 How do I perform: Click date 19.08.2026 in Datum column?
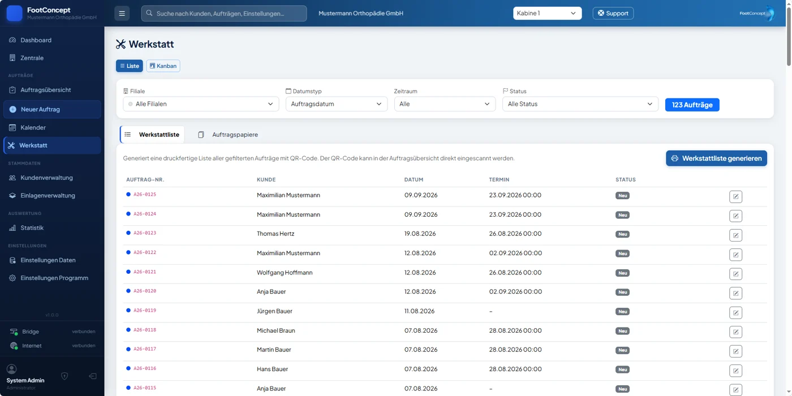click(420, 234)
